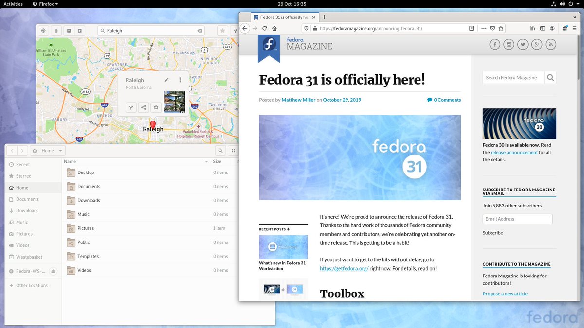The width and height of the screenshot is (584, 328).
Task: Open the 0 Comments link
Action: pyautogui.click(x=444, y=100)
